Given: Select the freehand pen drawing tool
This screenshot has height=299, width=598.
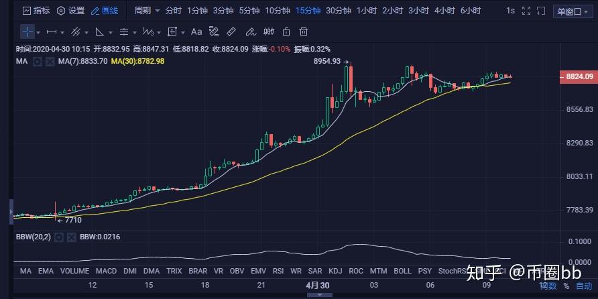Looking at the screenshot, I should (x=250, y=32).
